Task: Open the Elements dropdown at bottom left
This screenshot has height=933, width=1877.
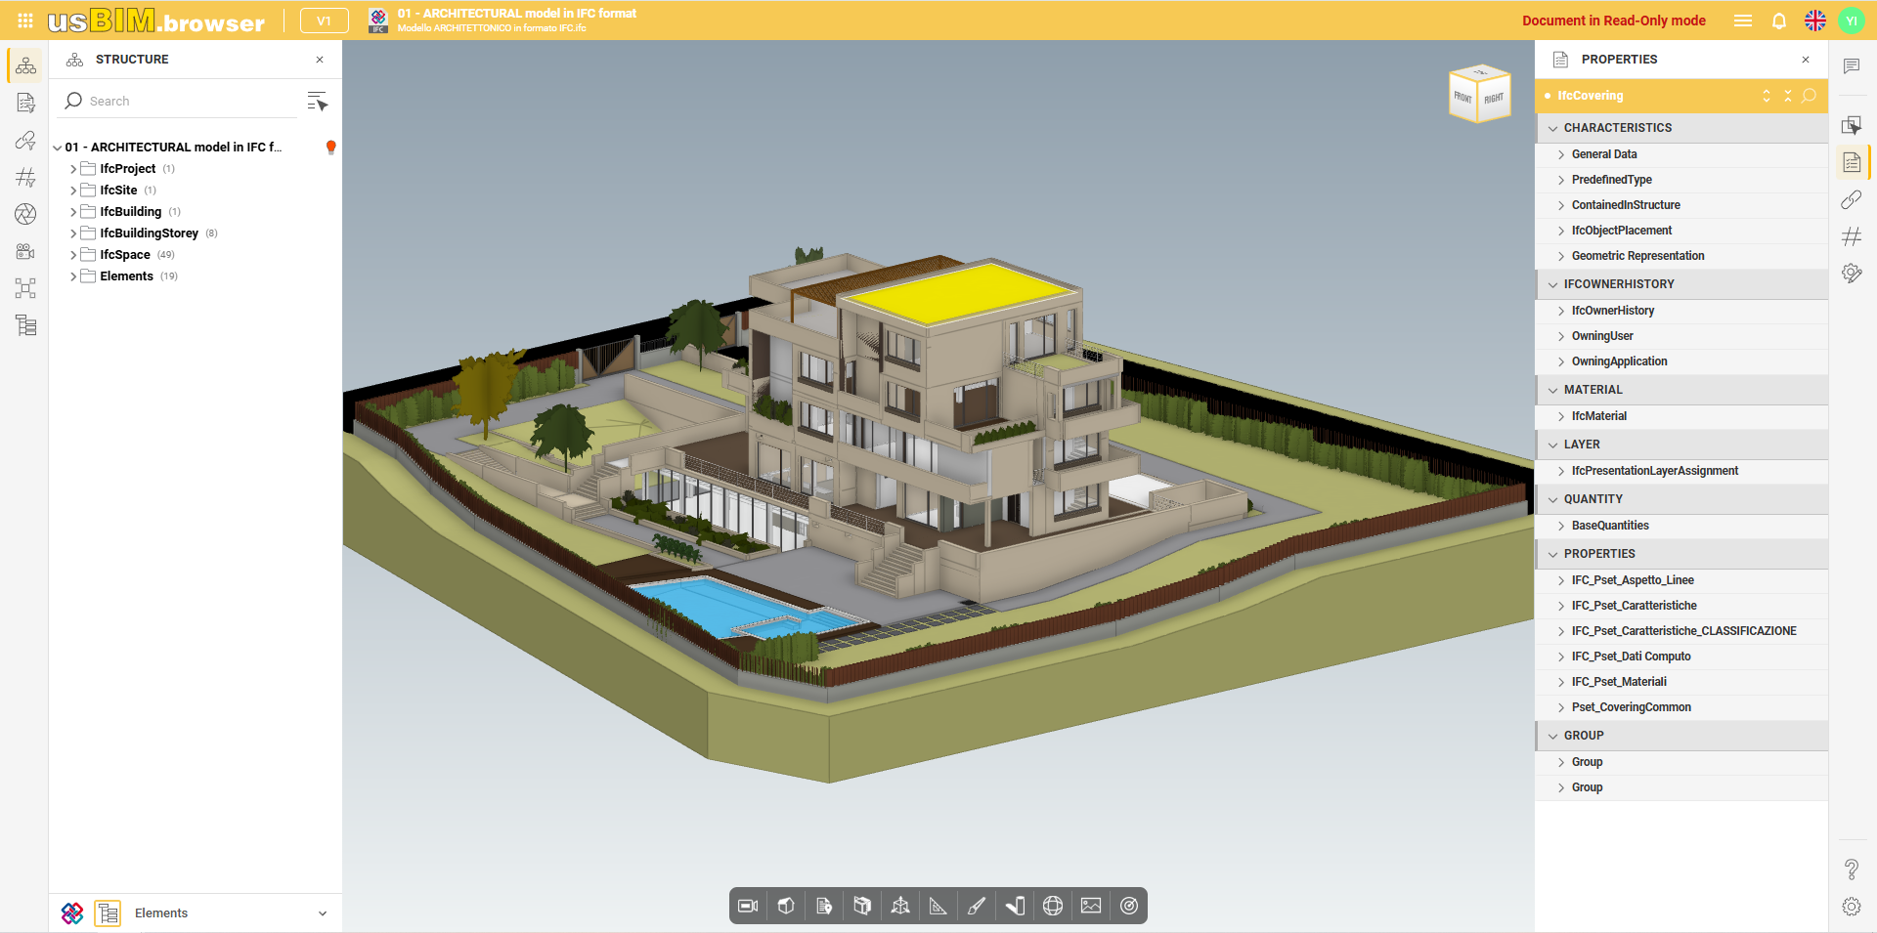Action: click(x=231, y=913)
